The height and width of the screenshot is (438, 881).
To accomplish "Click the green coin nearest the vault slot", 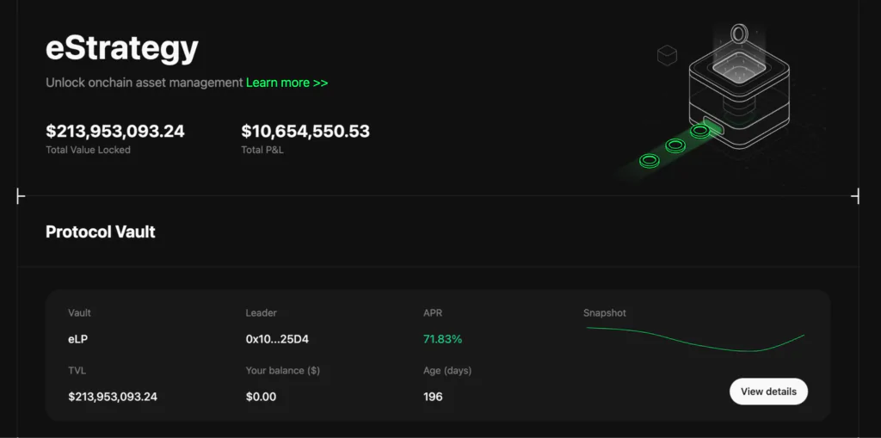I will tap(700, 132).
